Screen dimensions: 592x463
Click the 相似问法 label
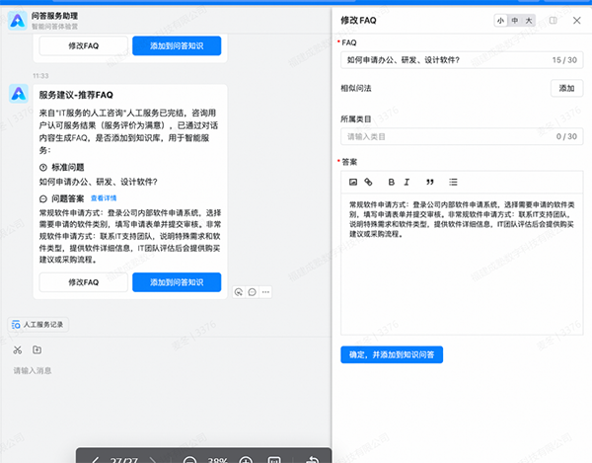tap(356, 89)
